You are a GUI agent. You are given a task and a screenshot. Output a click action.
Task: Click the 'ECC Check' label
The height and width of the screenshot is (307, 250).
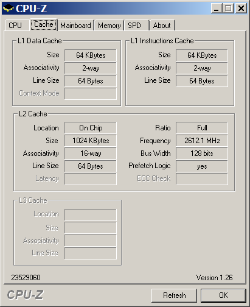[x=154, y=178]
